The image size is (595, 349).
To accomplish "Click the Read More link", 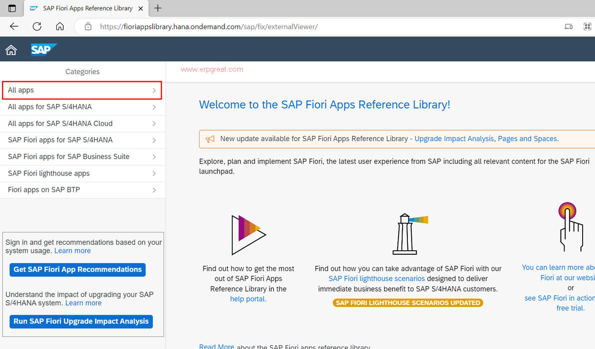I will [216, 347].
